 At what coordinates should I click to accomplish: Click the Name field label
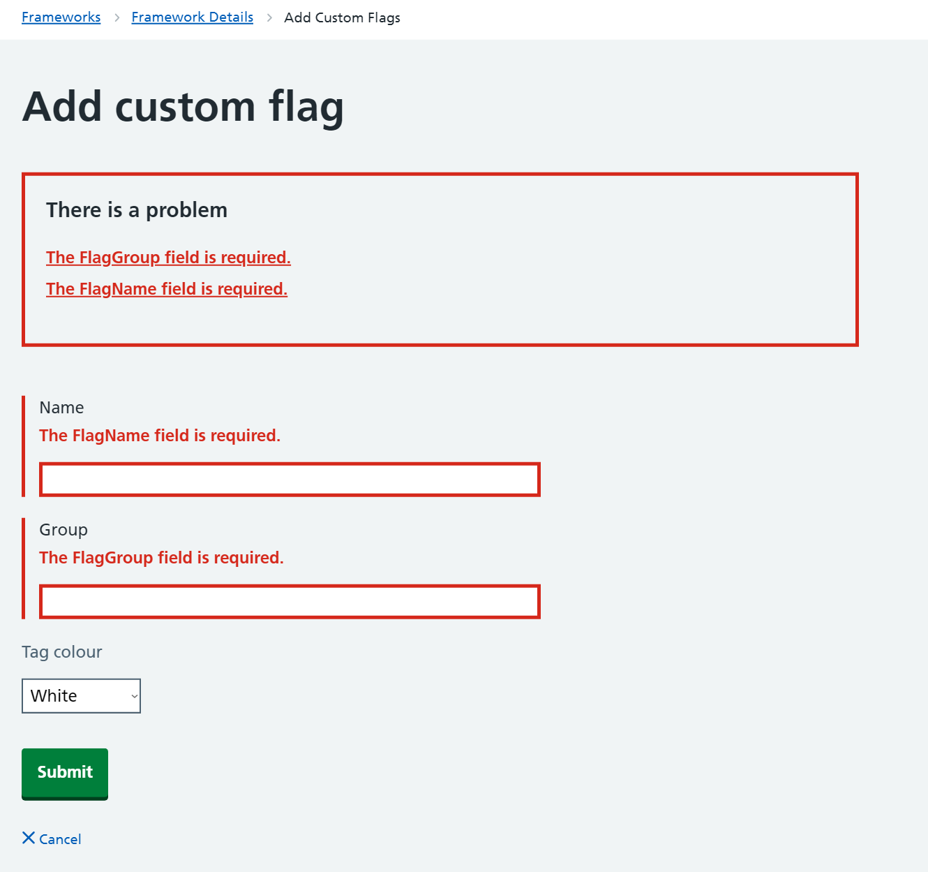point(61,408)
